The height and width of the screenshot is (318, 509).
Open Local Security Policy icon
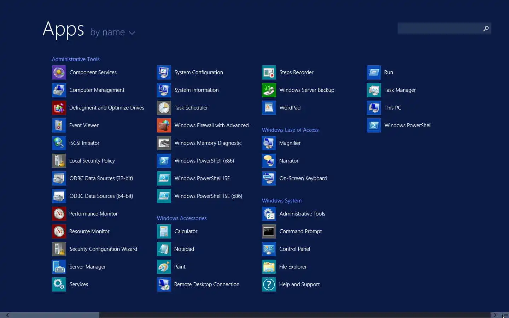coord(59,161)
